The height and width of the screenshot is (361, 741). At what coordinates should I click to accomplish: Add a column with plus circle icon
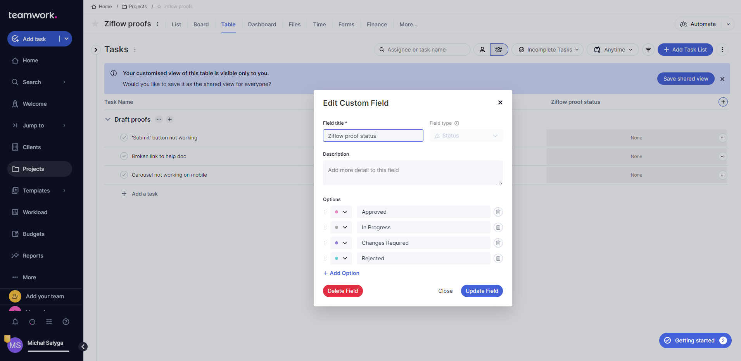(x=723, y=102)
